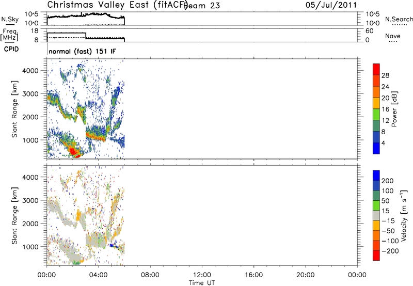Click the '04:00' time axis label

pos(99,275)
